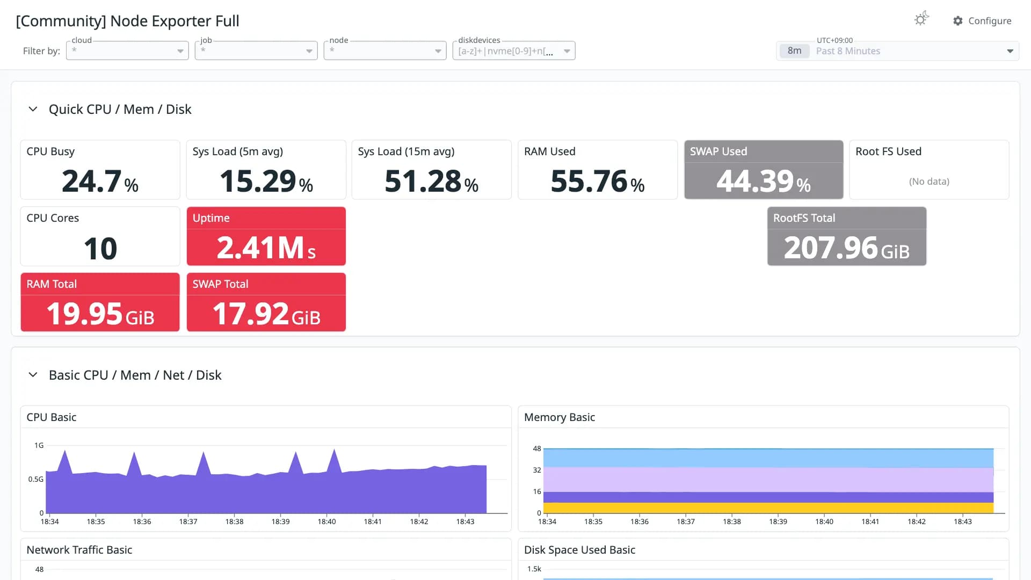The width and height of the screenshot is (1031, 580).
Task: Open the job filter dropdown
Action: pyautogui.click(x=256, y=50)
